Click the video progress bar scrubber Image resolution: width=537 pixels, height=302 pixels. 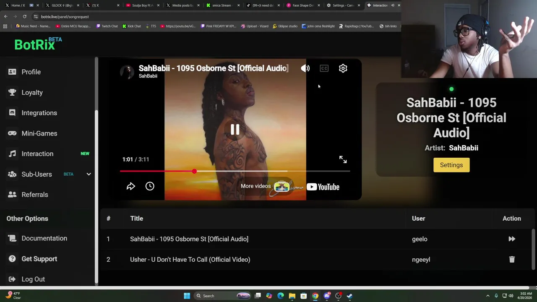[194, 171]
